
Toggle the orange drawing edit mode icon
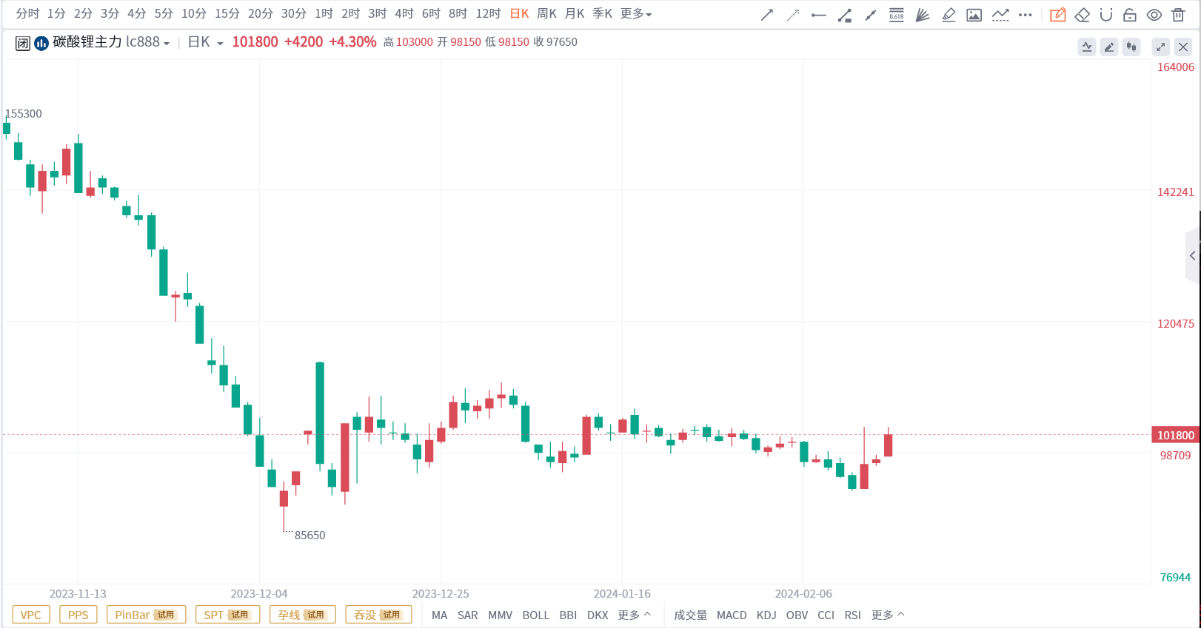pyautogui.click(x=1058, y=15)
